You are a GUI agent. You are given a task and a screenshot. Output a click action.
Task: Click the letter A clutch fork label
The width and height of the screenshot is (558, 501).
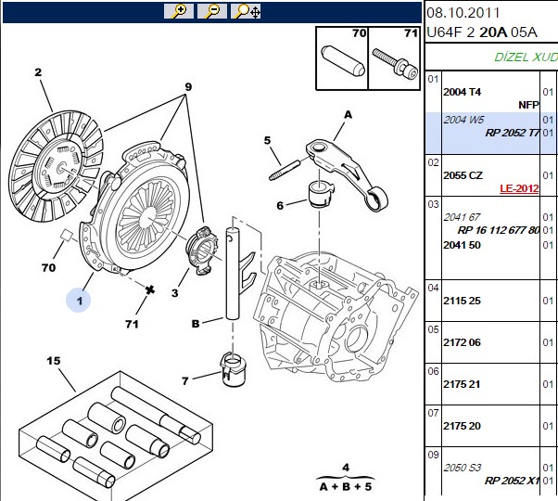(348, 115)
